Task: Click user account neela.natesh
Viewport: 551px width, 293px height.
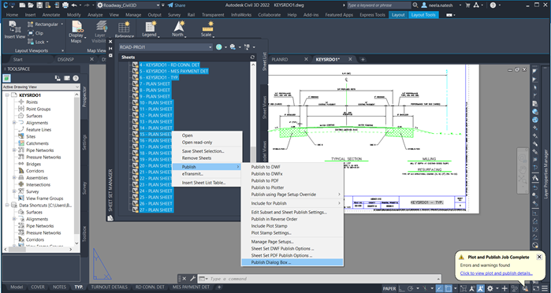Action: 441,6
